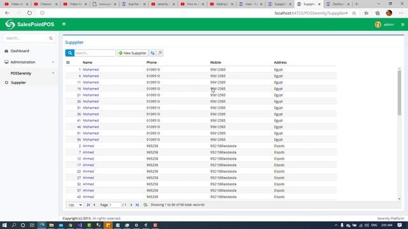Bookmark the page with the star icon

(354, 13)
